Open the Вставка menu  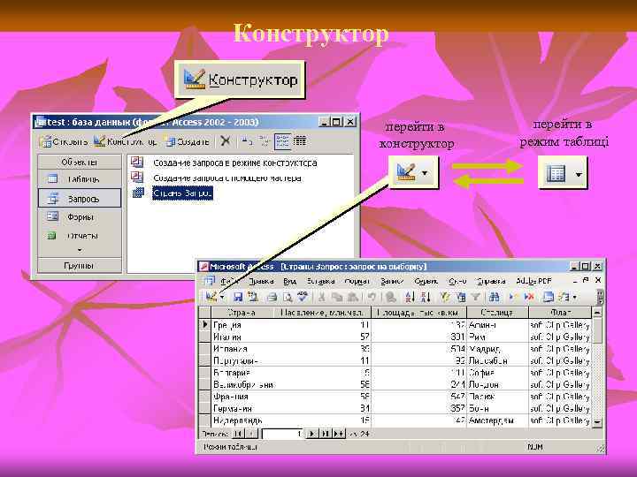coord(320,281)
